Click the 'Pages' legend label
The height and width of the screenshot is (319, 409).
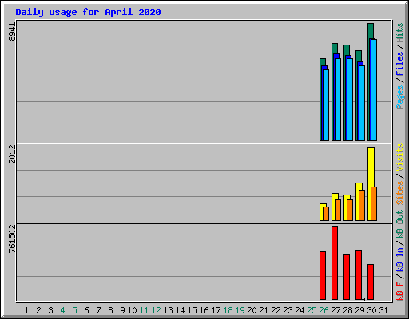[x=399, y=97]
